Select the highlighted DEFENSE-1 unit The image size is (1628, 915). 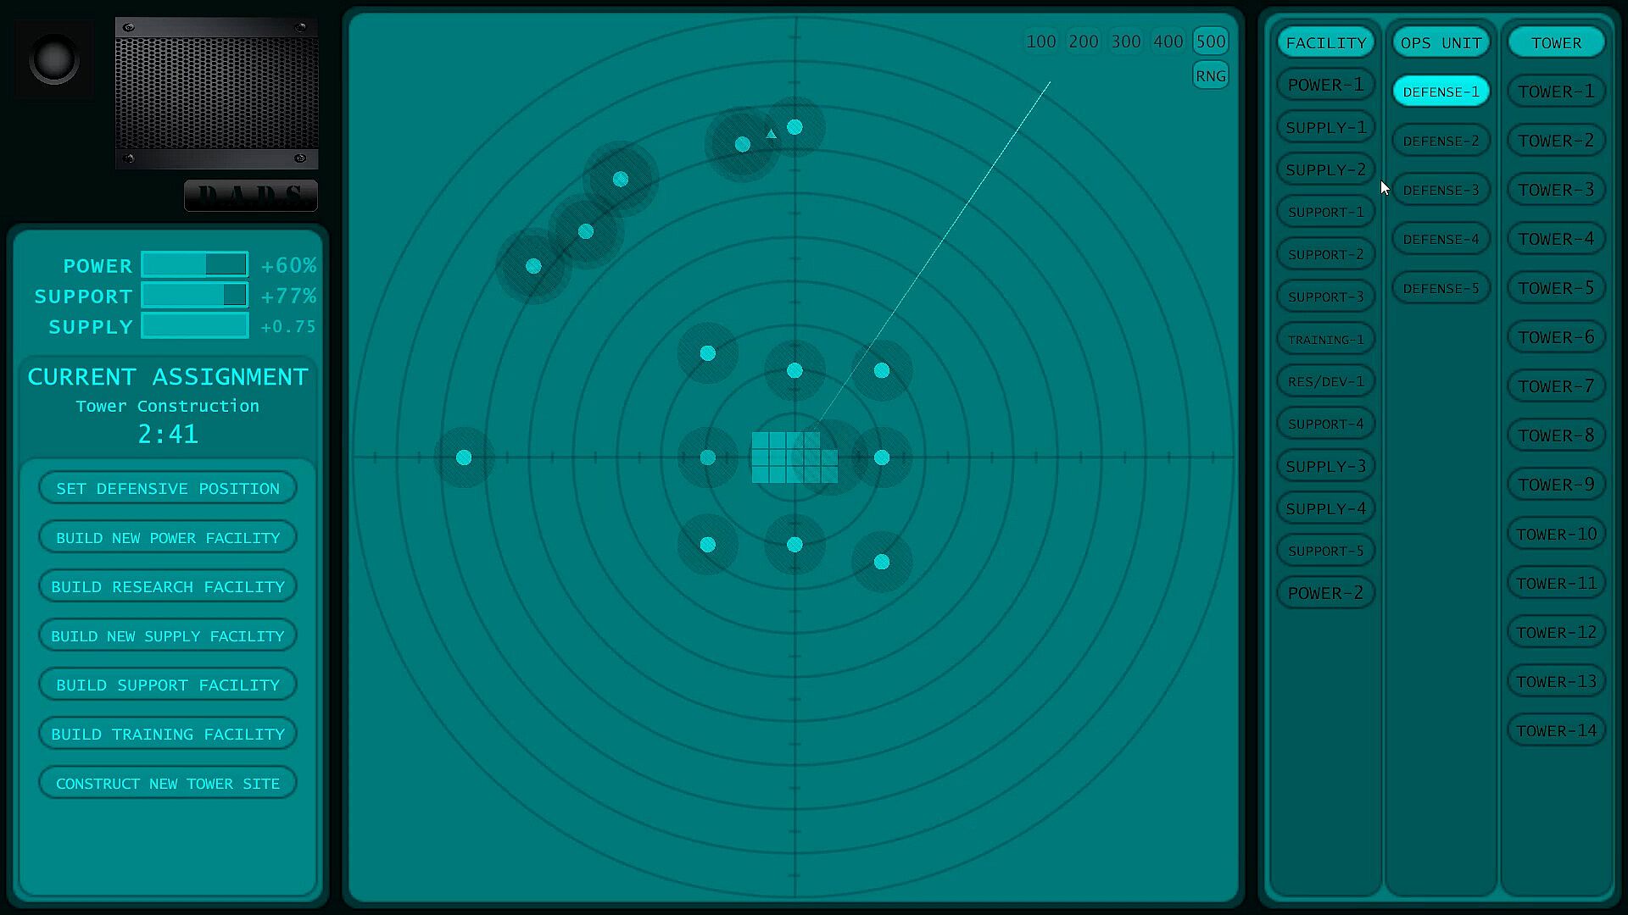pyautogui.click(x=1441, y=91)
